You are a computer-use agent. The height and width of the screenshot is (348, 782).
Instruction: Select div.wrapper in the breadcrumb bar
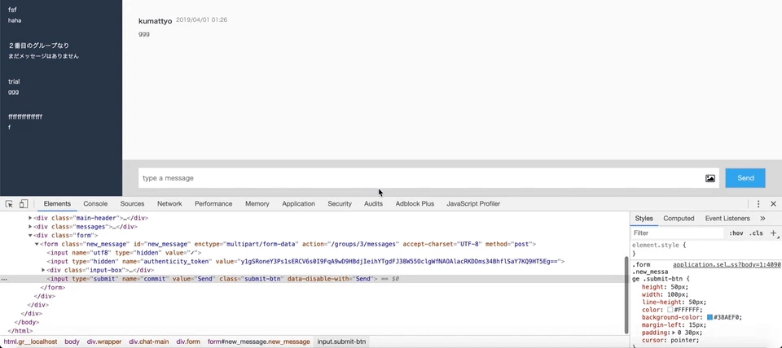(104, 341)
